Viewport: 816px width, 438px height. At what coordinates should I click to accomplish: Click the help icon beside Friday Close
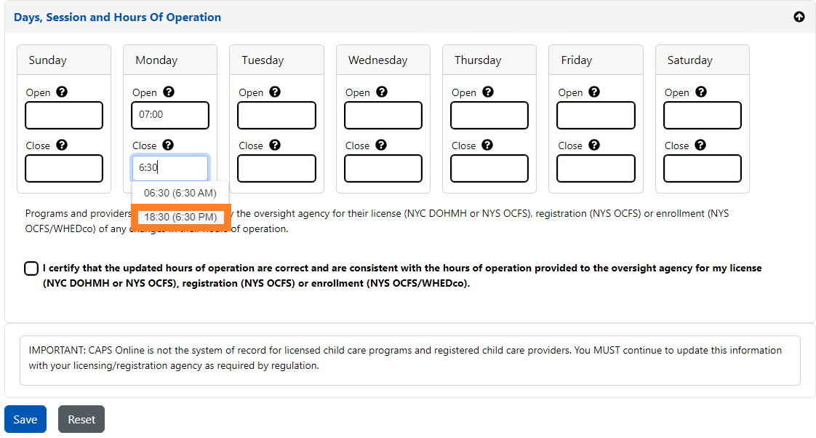594,146
